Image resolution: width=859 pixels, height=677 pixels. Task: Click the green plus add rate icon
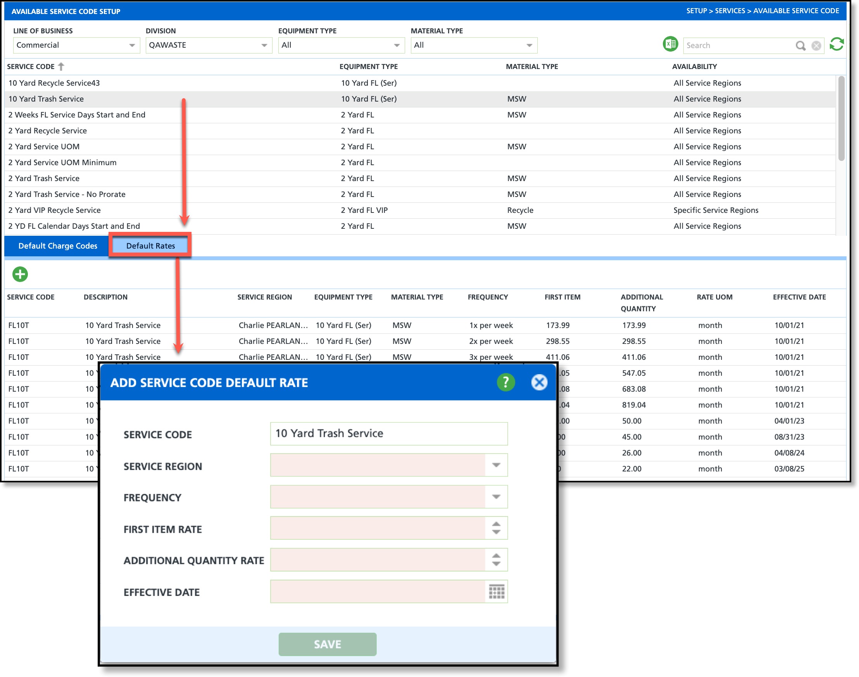point(20,274)
